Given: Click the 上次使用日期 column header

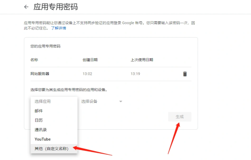Looking at the screenshot, I should click(x=142, y=60).
